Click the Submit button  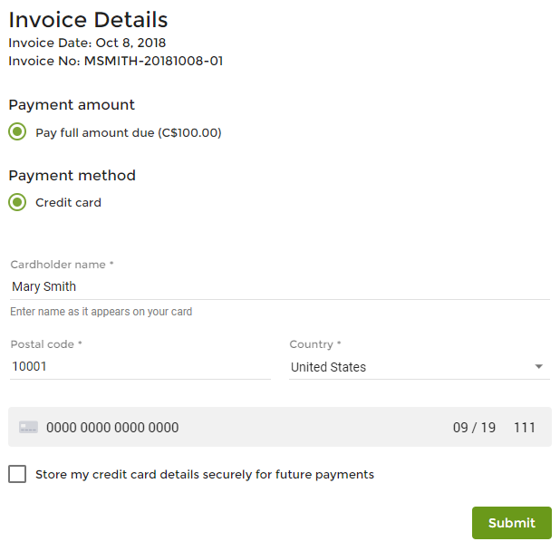tap(512, 523)
